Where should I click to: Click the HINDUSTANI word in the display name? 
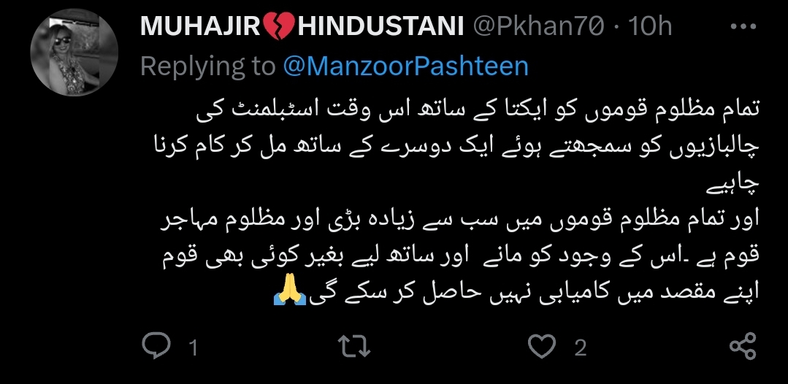tap(380, 26)
